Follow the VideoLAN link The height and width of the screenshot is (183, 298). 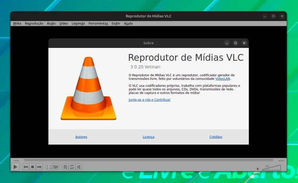[222, 79]
